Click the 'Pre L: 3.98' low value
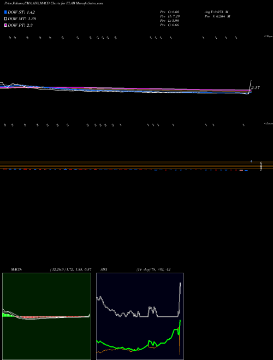273x360 pixels. [170, 21]
